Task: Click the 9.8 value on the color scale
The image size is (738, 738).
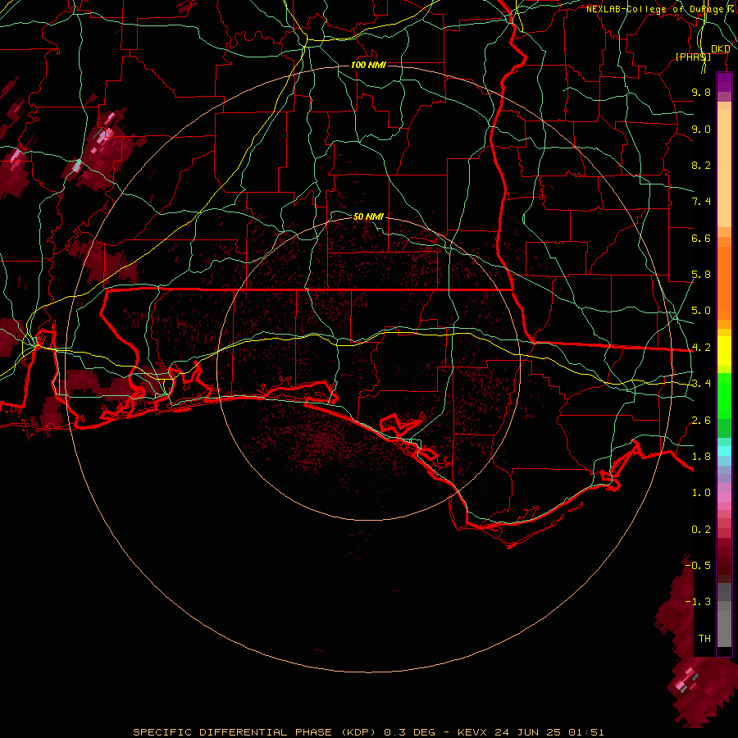Action: point(701,92)
